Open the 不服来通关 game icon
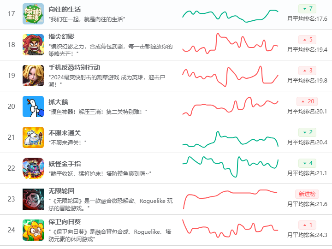Viewport: 332px width, 249px height. [x=33, y=137]
